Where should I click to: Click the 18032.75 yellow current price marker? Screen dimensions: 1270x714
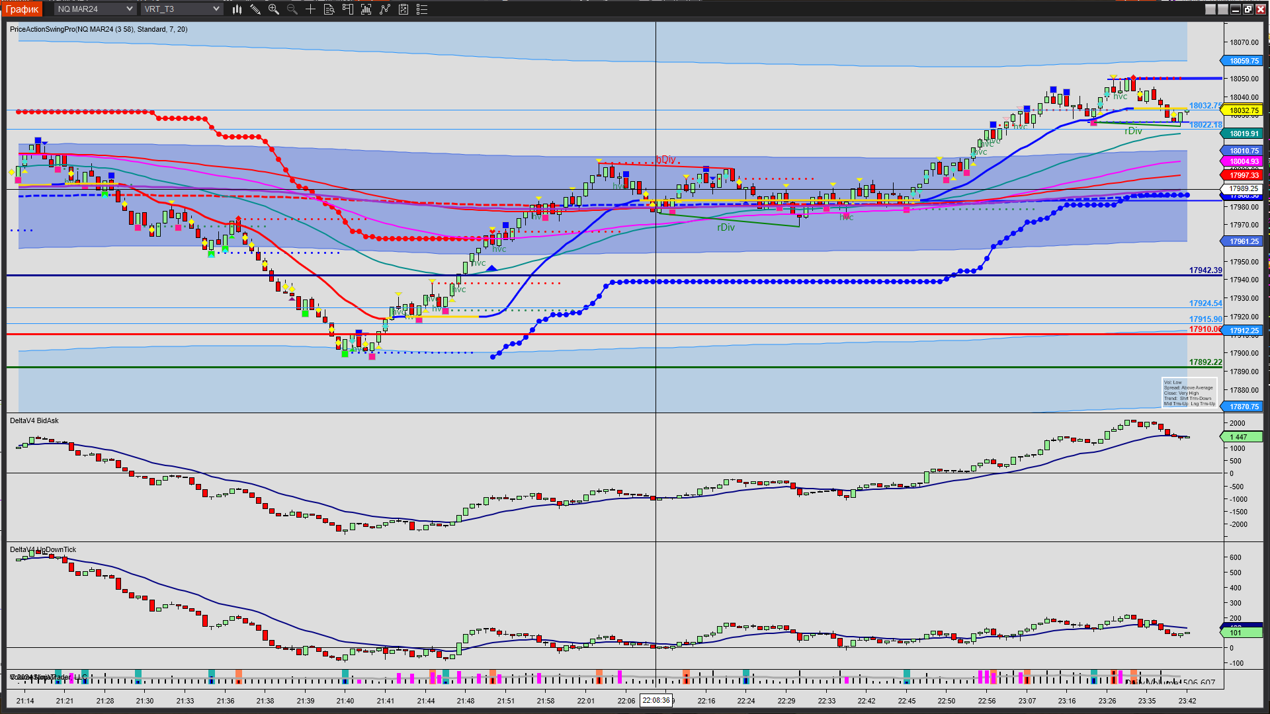pyautogui.click(x=1243, y=111)
